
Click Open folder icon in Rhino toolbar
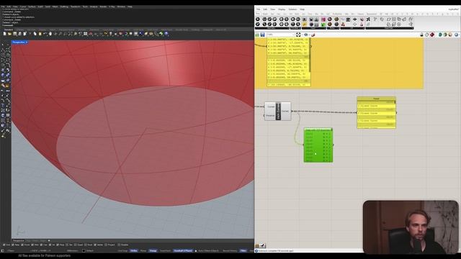point(9,34)
